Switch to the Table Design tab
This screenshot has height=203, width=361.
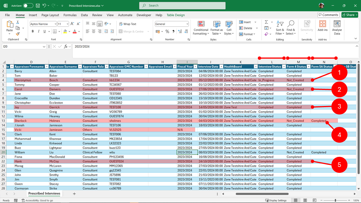tap(175, 15)
